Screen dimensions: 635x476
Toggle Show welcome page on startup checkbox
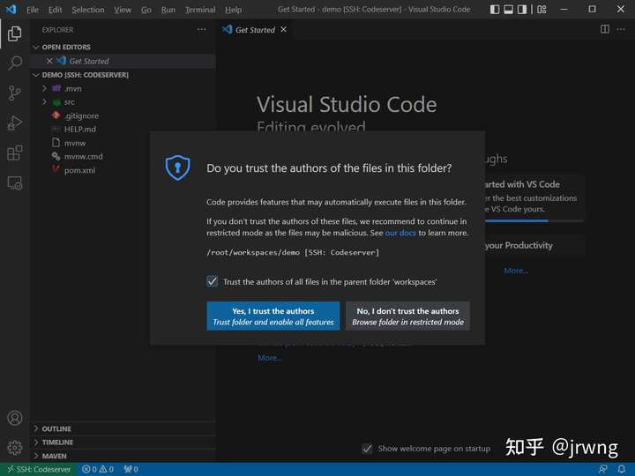pyautogui.click(x=367, y=449)
